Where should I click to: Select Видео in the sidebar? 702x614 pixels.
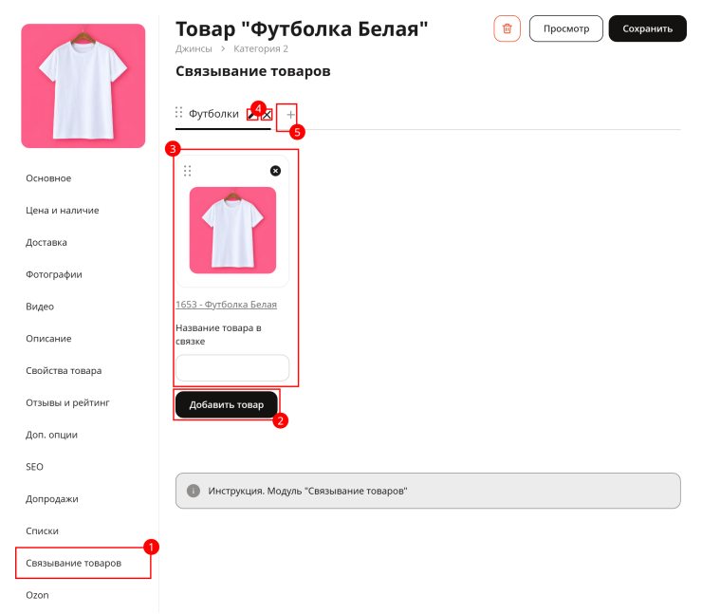tap(40, 307)
